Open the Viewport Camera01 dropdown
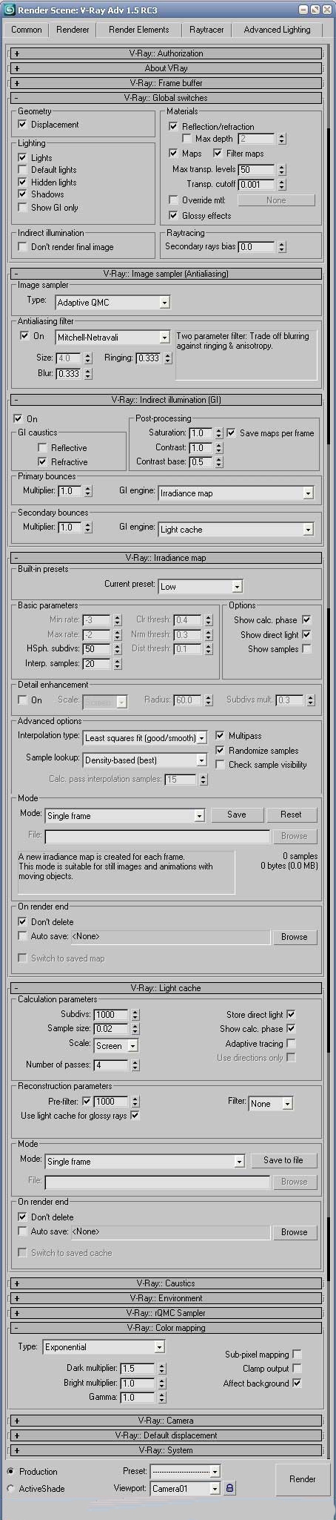The image size is (336, 1520). [x=185, y=1488]
